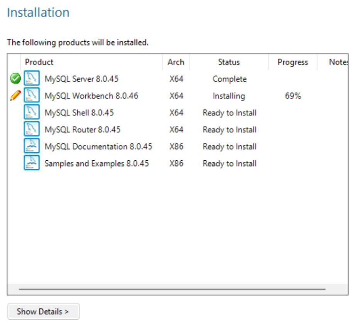Screen dimensions: 354x323
Task: Sort by the Product column header
Action: (39, 62)
